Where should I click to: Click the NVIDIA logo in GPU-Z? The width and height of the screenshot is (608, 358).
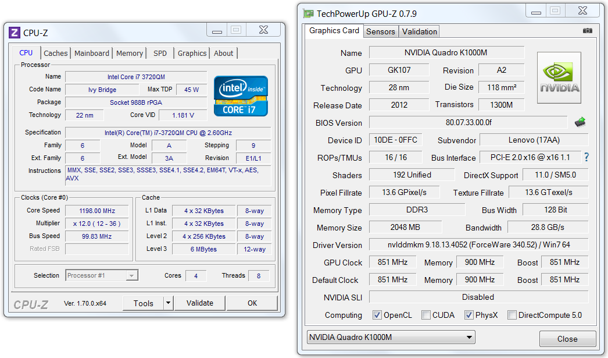click(x=559, y=77)
